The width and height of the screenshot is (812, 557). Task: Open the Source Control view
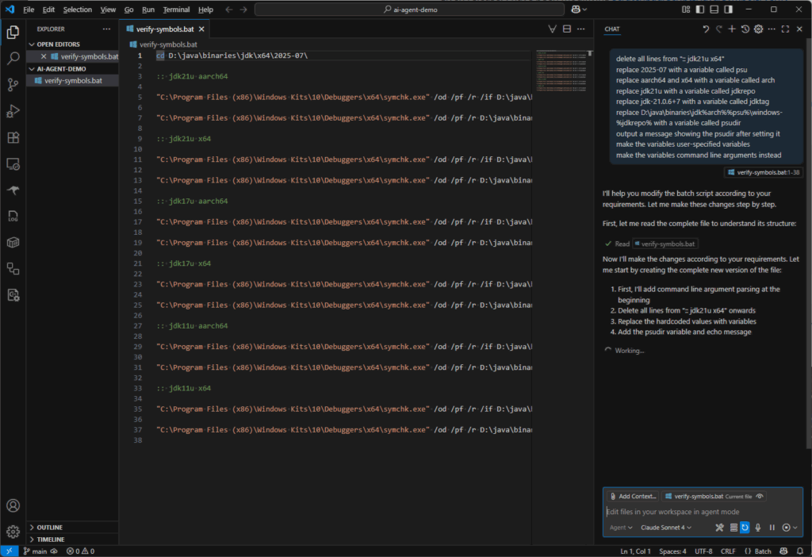(13, 85)
